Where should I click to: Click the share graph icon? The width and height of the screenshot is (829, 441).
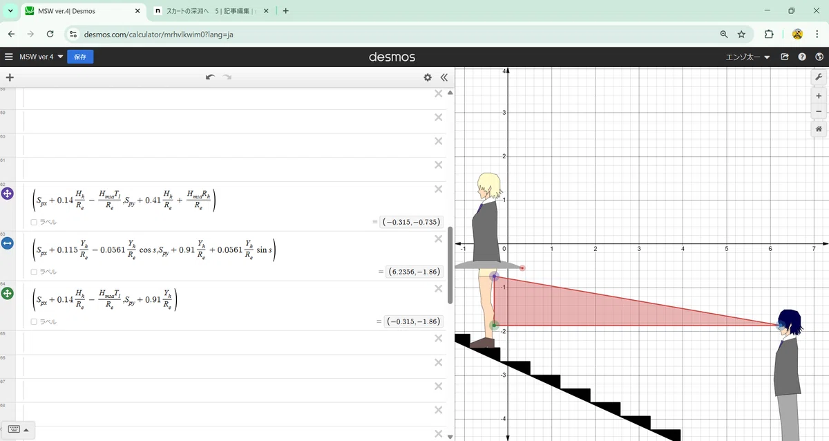(x=785, y=57)
